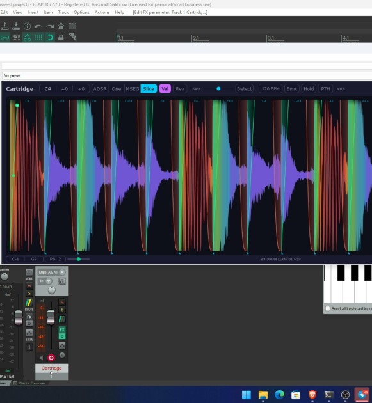Solo the Cartridge track
Image resolution: width=372 pixels, height=403 pixels.
62,310
